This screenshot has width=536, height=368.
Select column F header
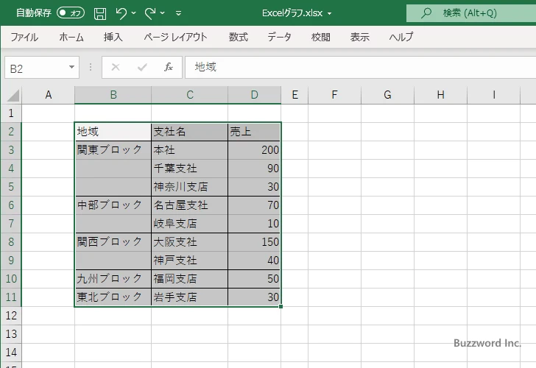(335, 95)
